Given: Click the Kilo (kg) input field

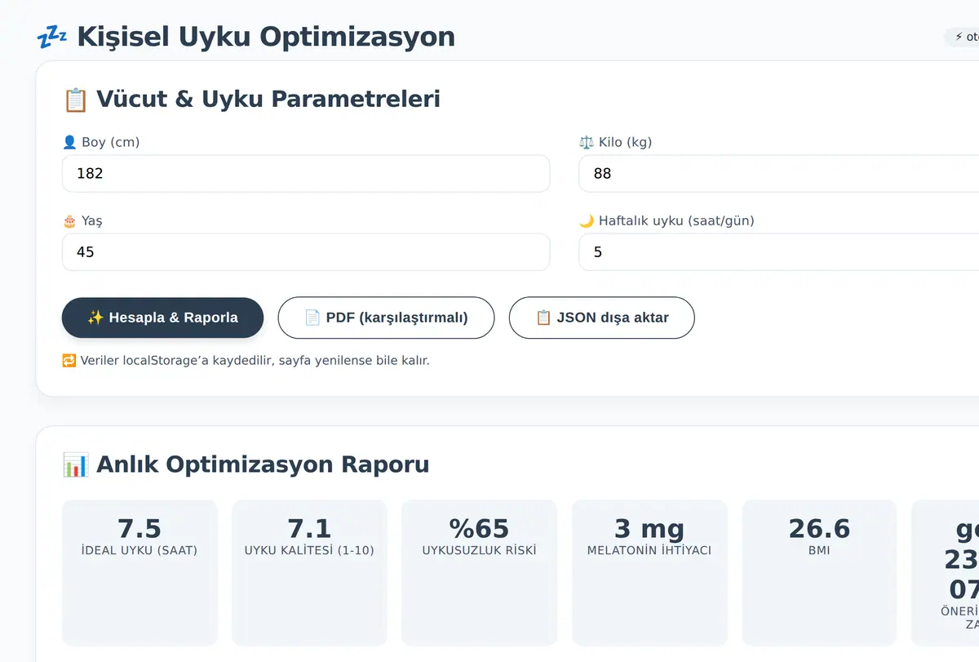Looking at the screenshot, I should coord(778,174).
